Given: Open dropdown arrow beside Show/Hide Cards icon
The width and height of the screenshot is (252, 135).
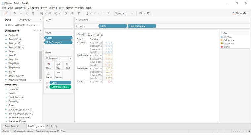Looking at the screenshot, I should (144, 13).
